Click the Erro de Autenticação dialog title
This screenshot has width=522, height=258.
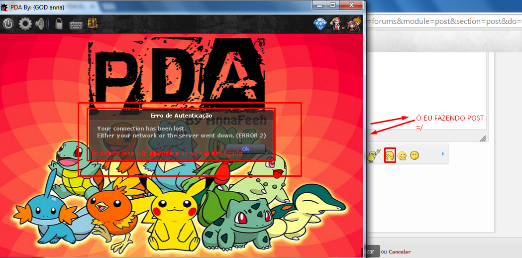coord(181,115)
